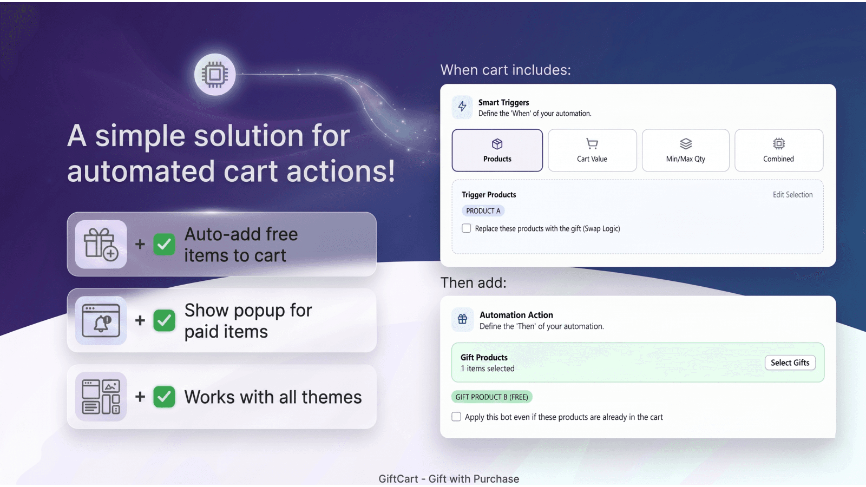Screen dimensions: 866x487
Task: Enable Replace these products swap logic checkbox
Action: (466, 228)
